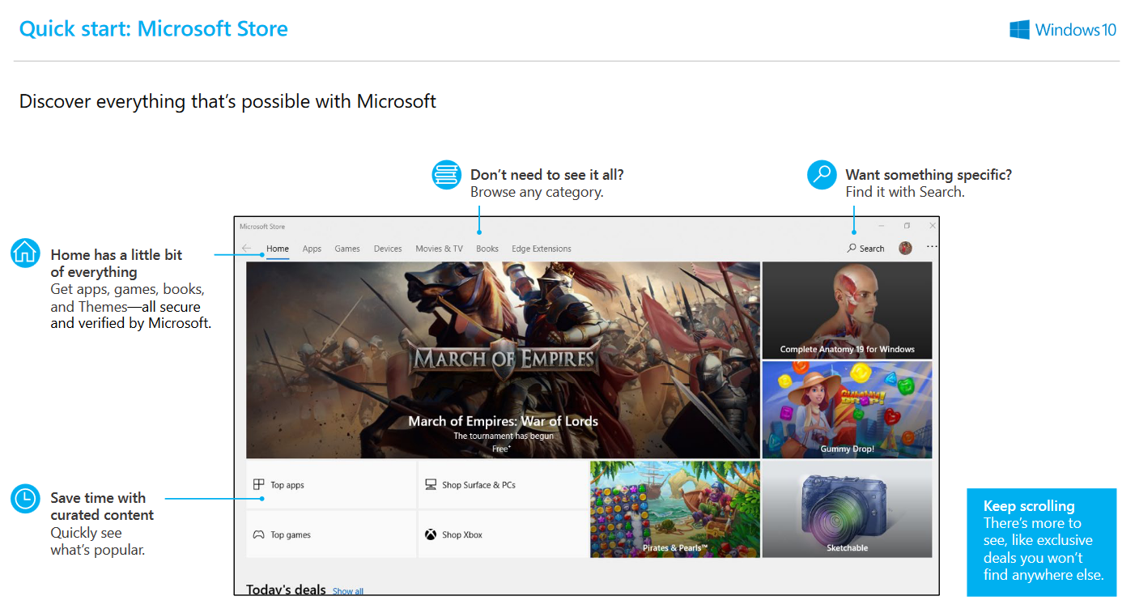Click the stacked books icon beside the browse callout
This screenshot has height=613, width=1135.
point(446,175)
